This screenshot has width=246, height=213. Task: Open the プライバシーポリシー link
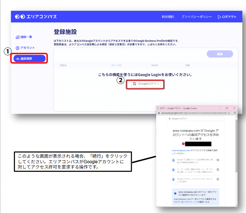[x=197, y=17]
